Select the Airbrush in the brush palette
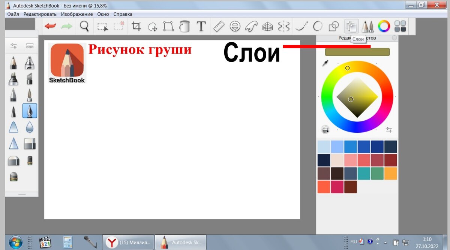Screen dimensions: 450x250 click(x=30, y=64)
